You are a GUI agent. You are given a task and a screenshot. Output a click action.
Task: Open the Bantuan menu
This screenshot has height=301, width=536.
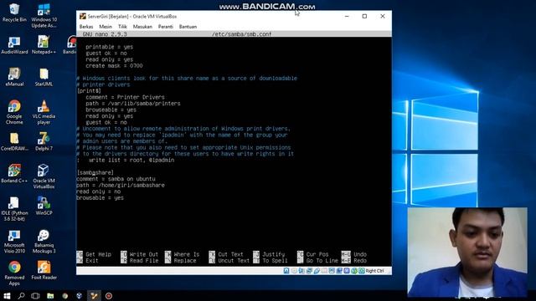tap(188, 26)
